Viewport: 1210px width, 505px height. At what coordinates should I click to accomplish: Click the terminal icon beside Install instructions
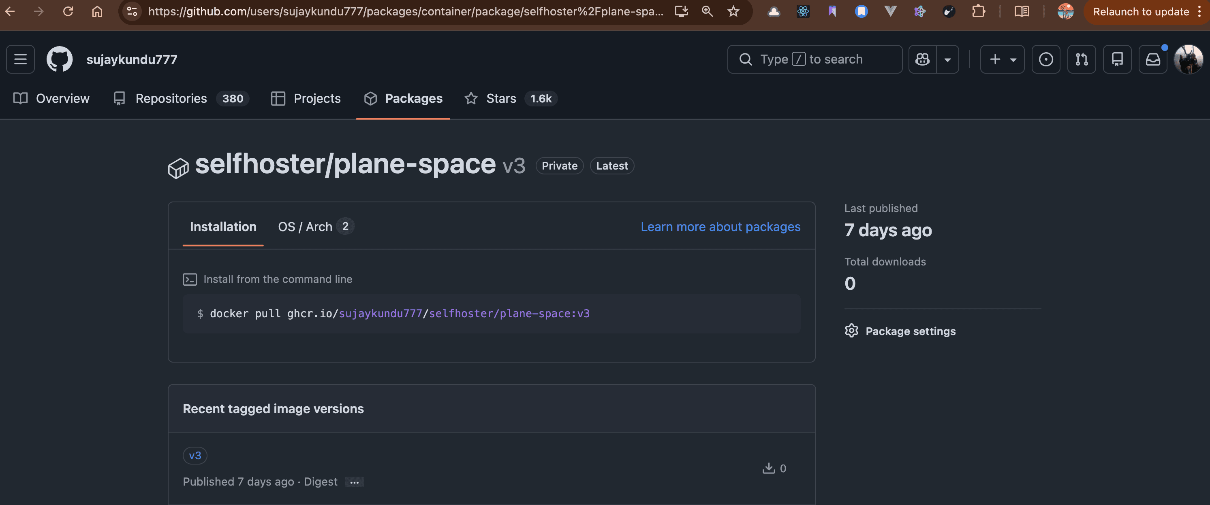tap(190, 280)
